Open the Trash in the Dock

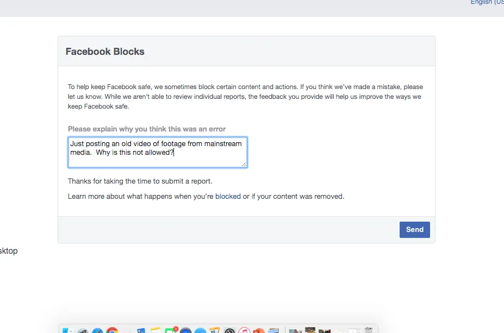point(369,330)
